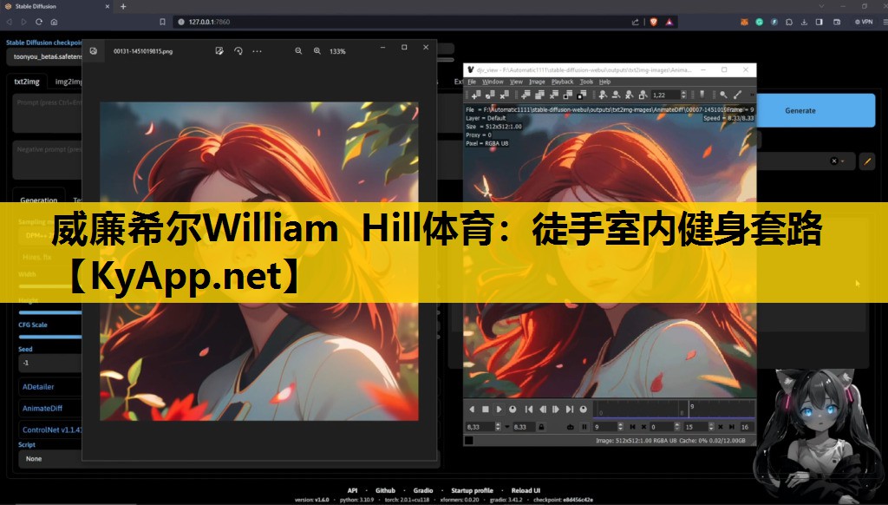Play reverse in djv_view
Image resolution: width=888 pixels, height=505 pixels.
(x=472, y=410)
